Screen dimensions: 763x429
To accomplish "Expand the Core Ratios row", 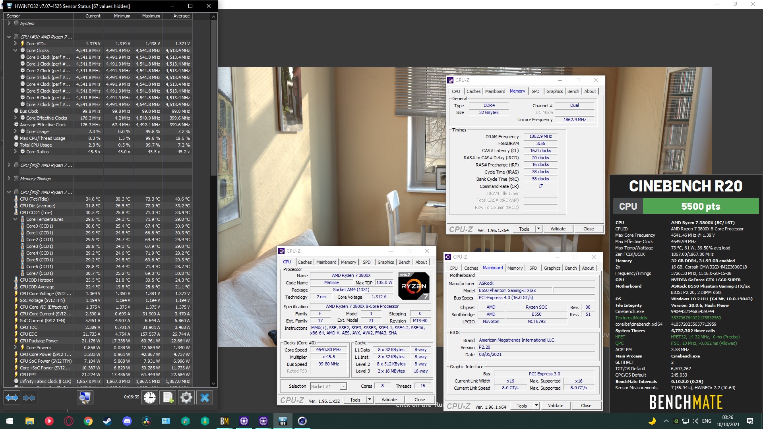I will 15,152.
